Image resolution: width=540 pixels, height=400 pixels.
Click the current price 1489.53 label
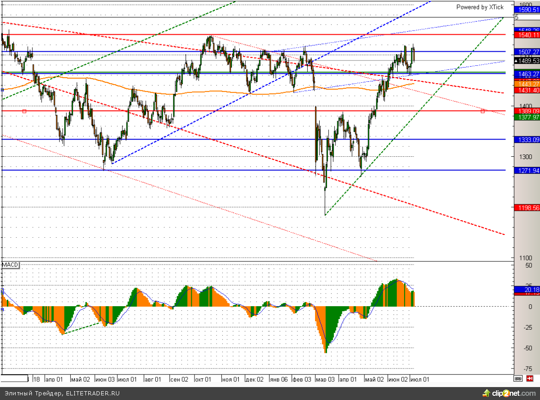pyautogui.click(x=527, y=61)
